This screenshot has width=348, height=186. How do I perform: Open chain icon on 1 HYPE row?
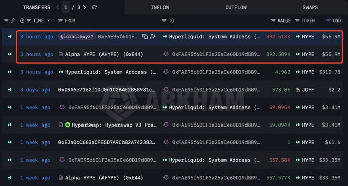tap(10, 142)
